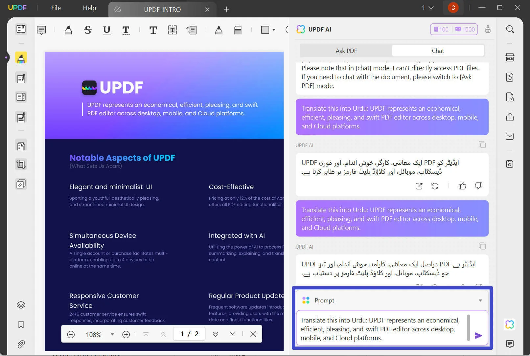Select the UPDF-INTRO document tab
The width and height of the screenshot is (530, 356).
click(x=162, y=10)
